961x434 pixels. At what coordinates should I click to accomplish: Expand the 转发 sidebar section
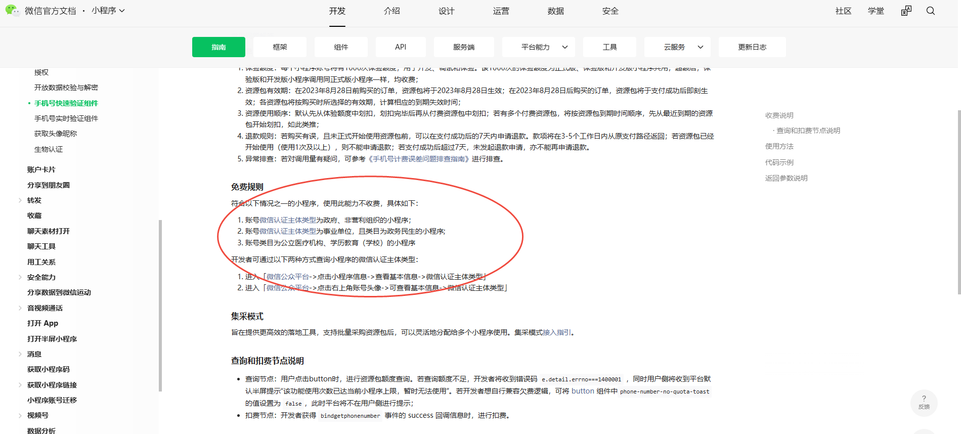pos(20,200)
